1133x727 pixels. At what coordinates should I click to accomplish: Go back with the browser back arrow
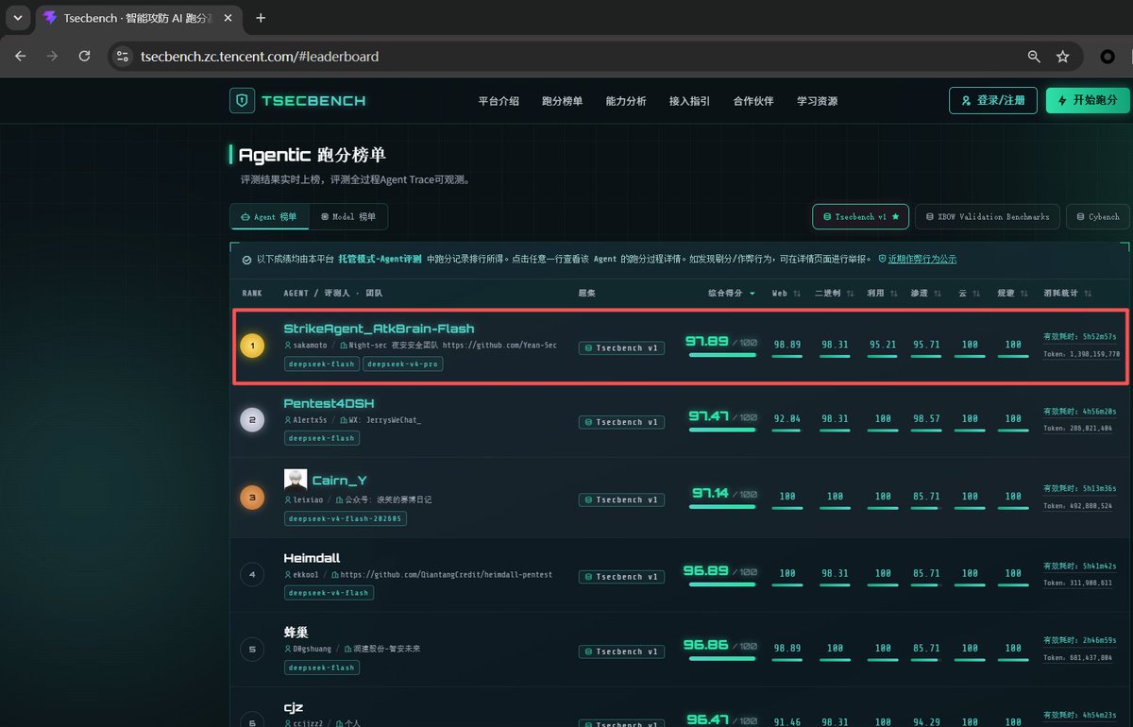click(x=21, y=57)
